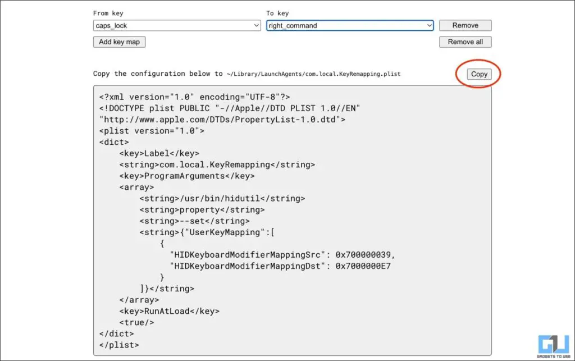Click the Label key line in code
The width and height of the screenshot is (575, 361).
coord(159,153)
